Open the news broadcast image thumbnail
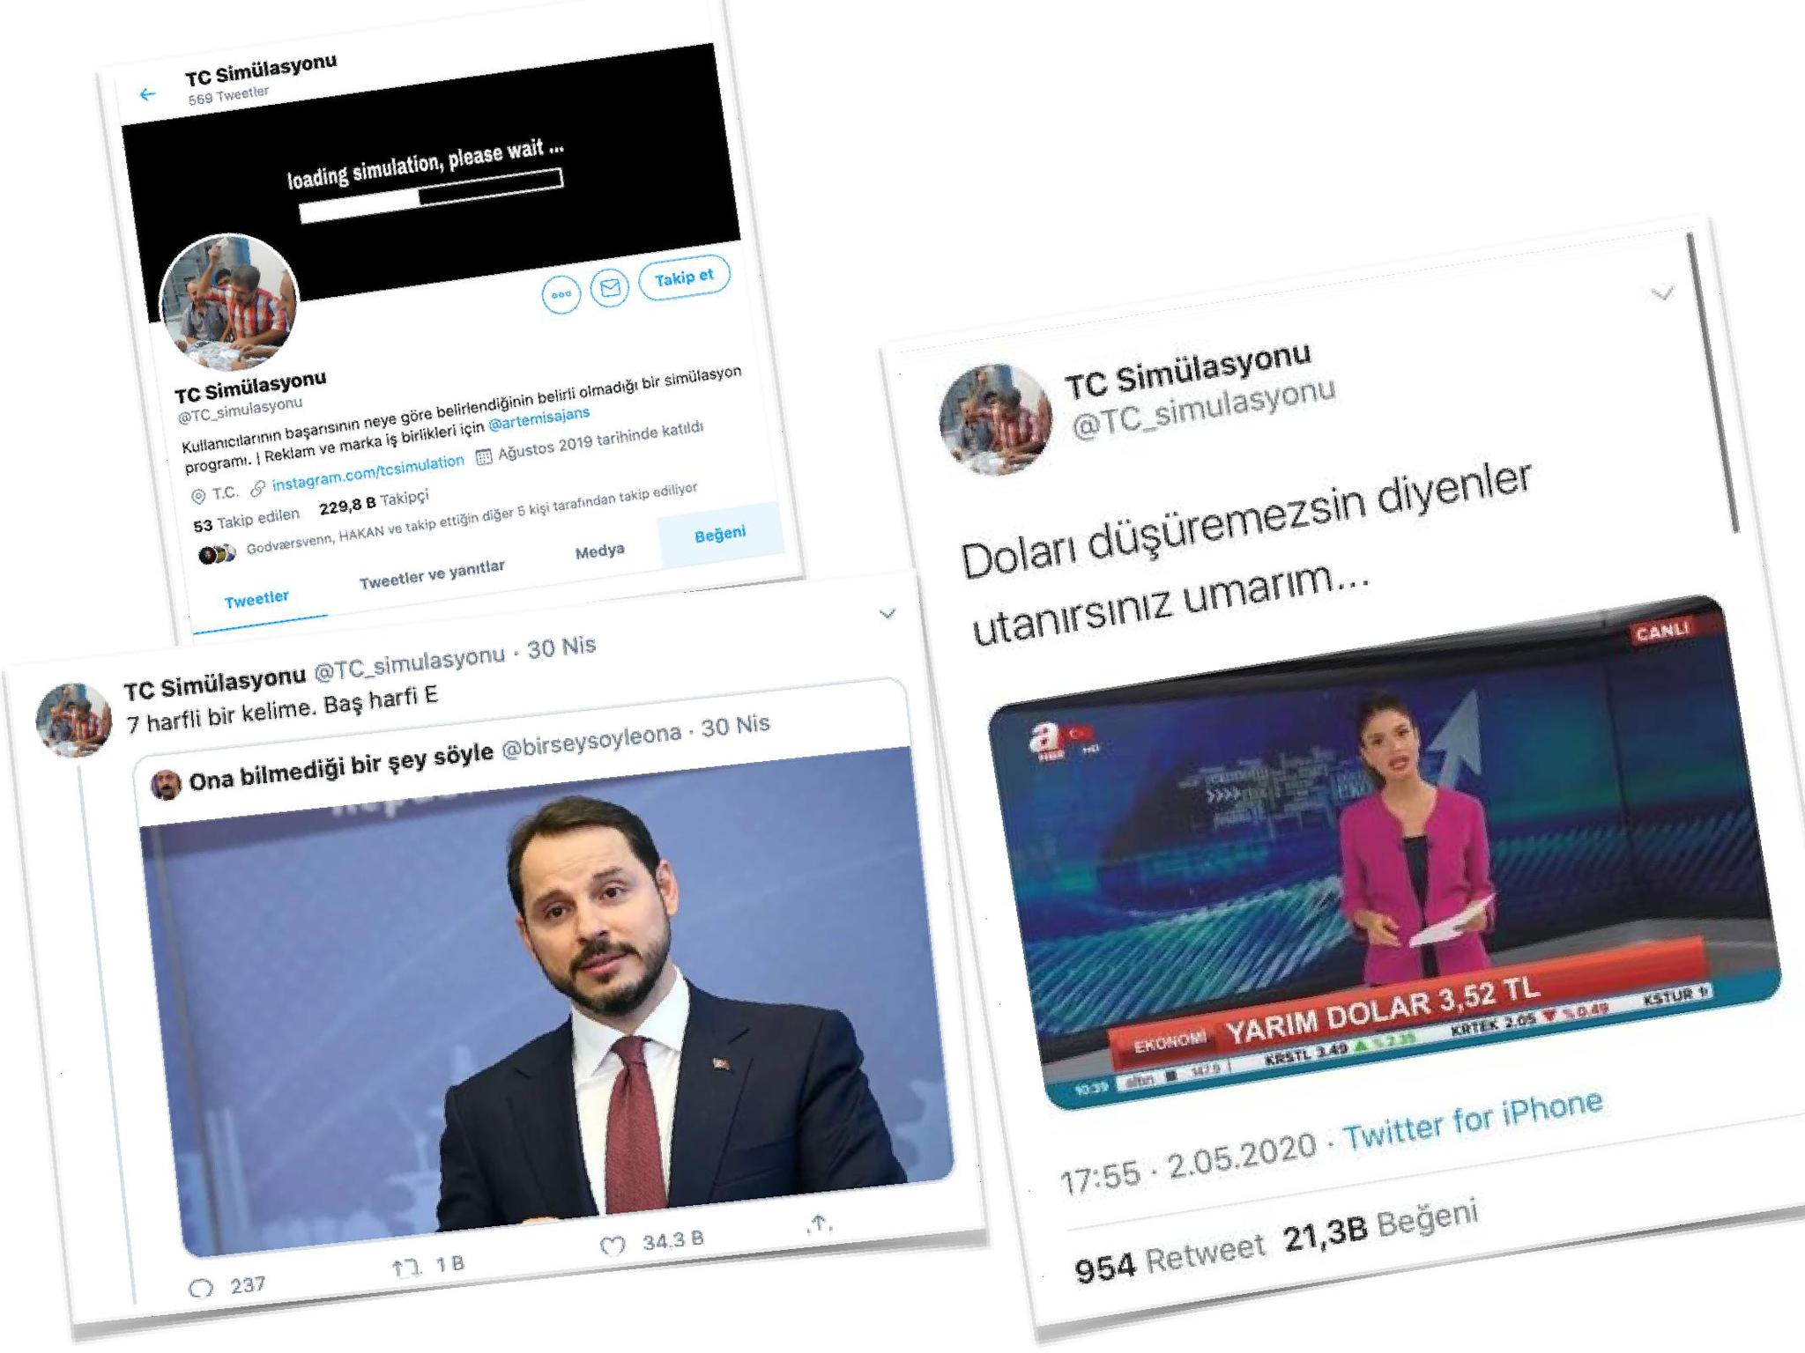This screenshot has width=1805, height=1353. click(x=1385, y=854)
